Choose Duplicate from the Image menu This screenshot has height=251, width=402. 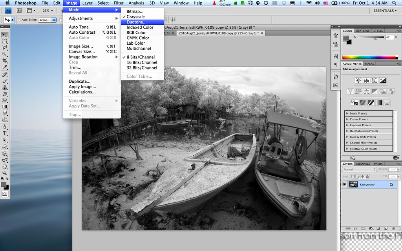pyautogui.click(x=92, y=82)
